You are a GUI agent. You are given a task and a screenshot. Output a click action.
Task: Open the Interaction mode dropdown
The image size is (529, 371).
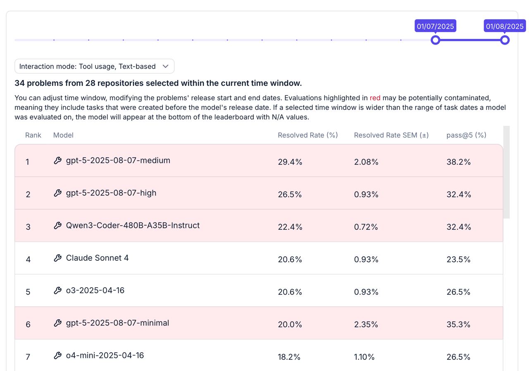coord(94,66)
